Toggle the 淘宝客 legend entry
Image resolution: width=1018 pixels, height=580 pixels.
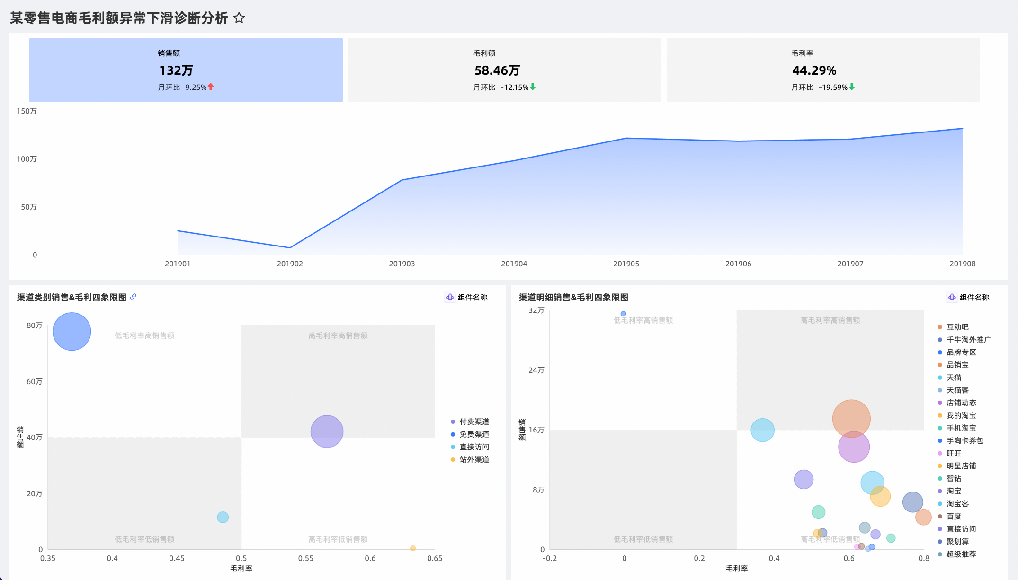coord(953,503)
